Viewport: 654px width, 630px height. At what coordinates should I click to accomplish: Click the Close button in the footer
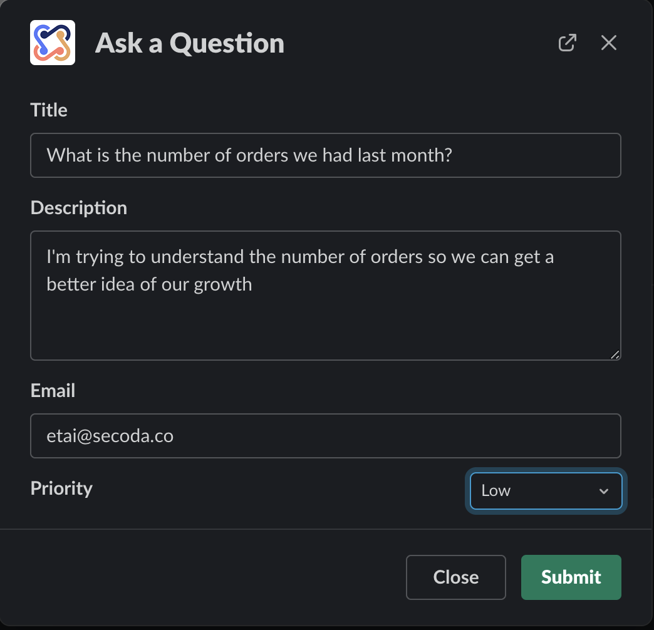(455, 577)
